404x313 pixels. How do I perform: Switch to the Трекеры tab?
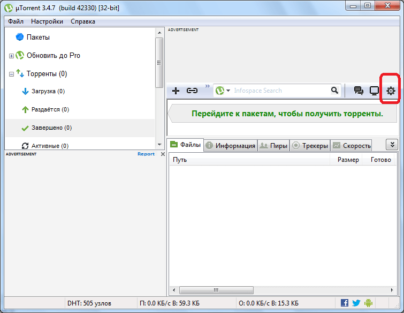pos(310,146)
